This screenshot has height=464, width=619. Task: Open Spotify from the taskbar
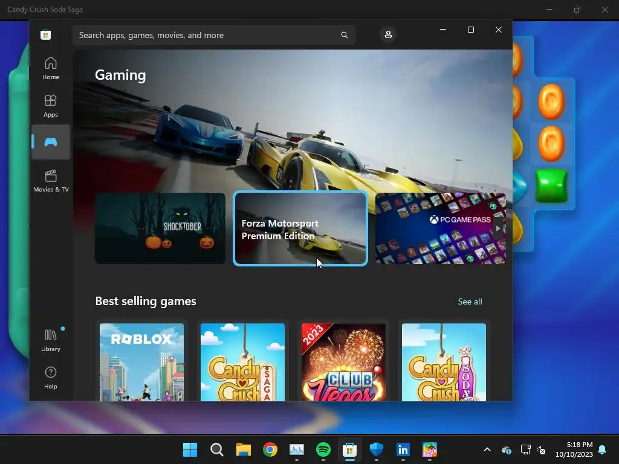pos(323,449)
